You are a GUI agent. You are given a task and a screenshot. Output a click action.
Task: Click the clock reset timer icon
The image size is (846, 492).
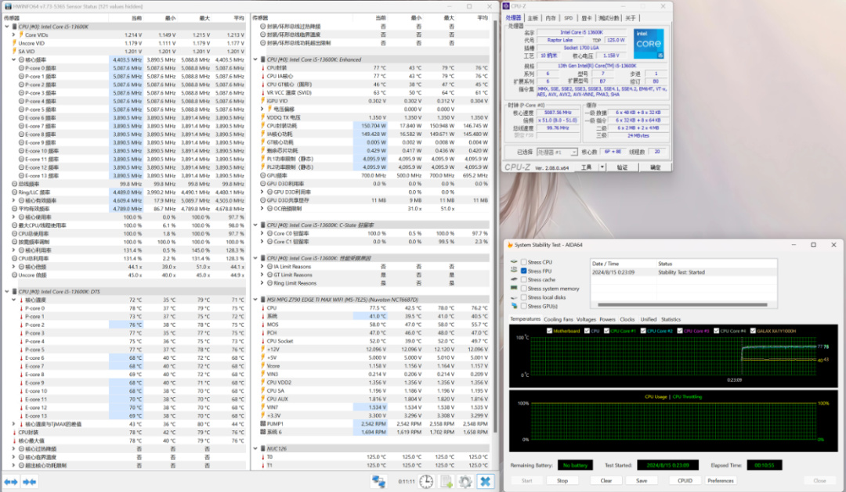(426, 482)
